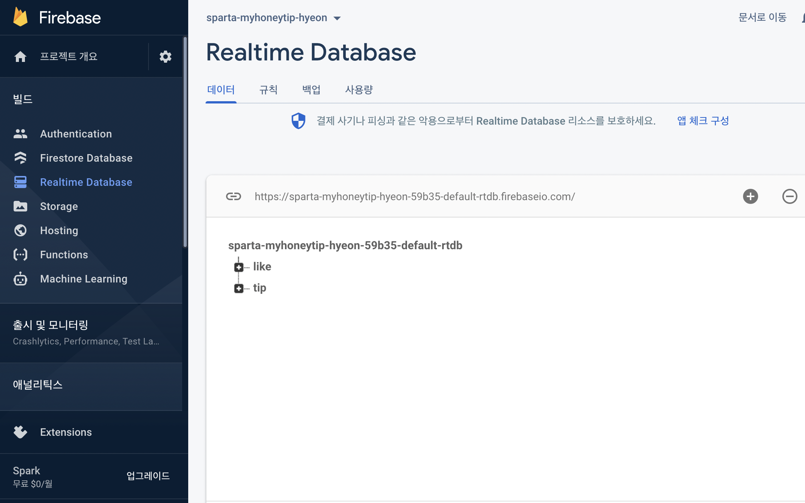Switch to the 데이터 tab
Image resolution: width=805 pixels, height=503 pixels.
pyautogui.click(x=221, y=90)
